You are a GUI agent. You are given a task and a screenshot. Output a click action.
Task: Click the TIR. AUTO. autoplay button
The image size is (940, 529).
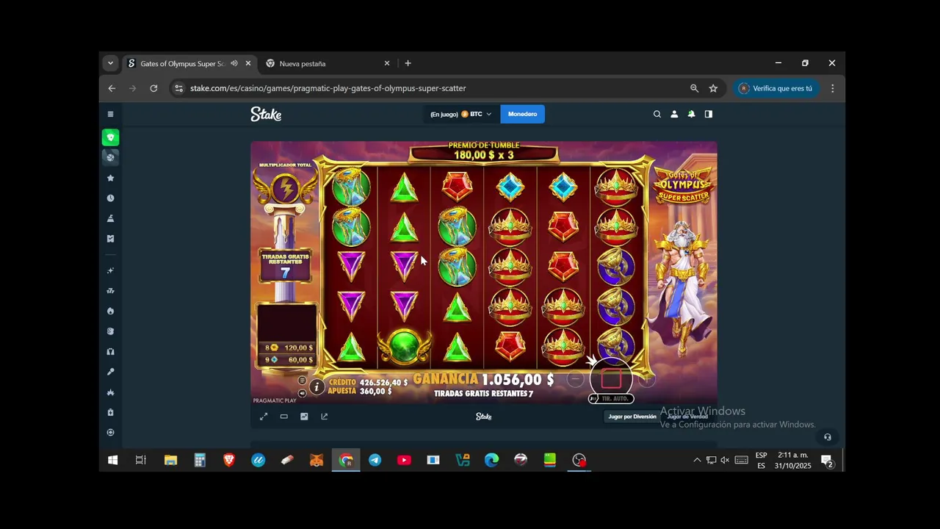[x=611, y=399]
